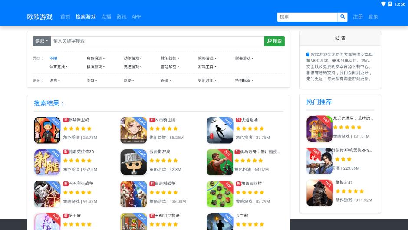The image size is (408, 230).
Task: Open the 谷歌 filter dropdown
Action: [166, 81]
